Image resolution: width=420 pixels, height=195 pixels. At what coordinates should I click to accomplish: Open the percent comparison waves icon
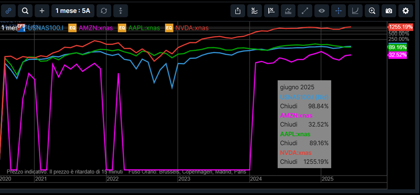click(254, 11)
